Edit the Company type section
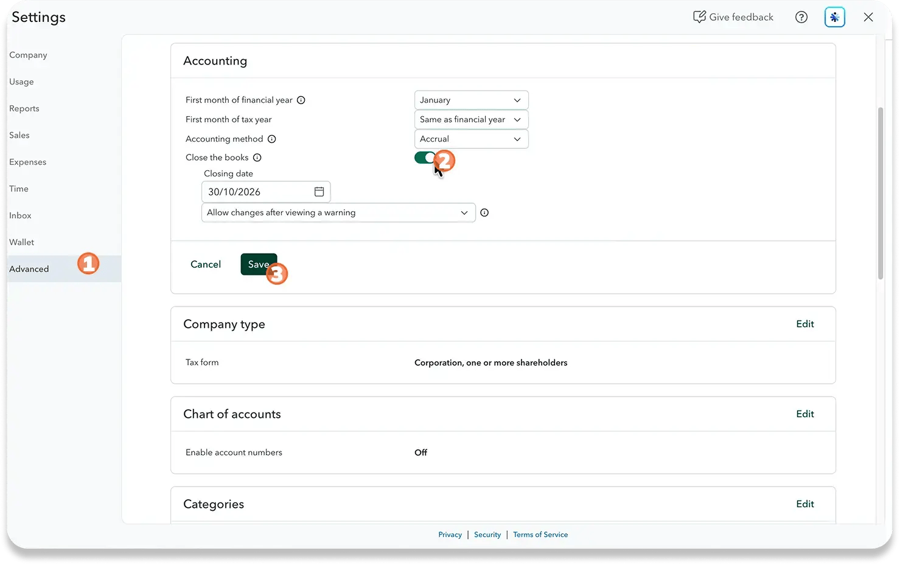 click(x=805, y=324)
